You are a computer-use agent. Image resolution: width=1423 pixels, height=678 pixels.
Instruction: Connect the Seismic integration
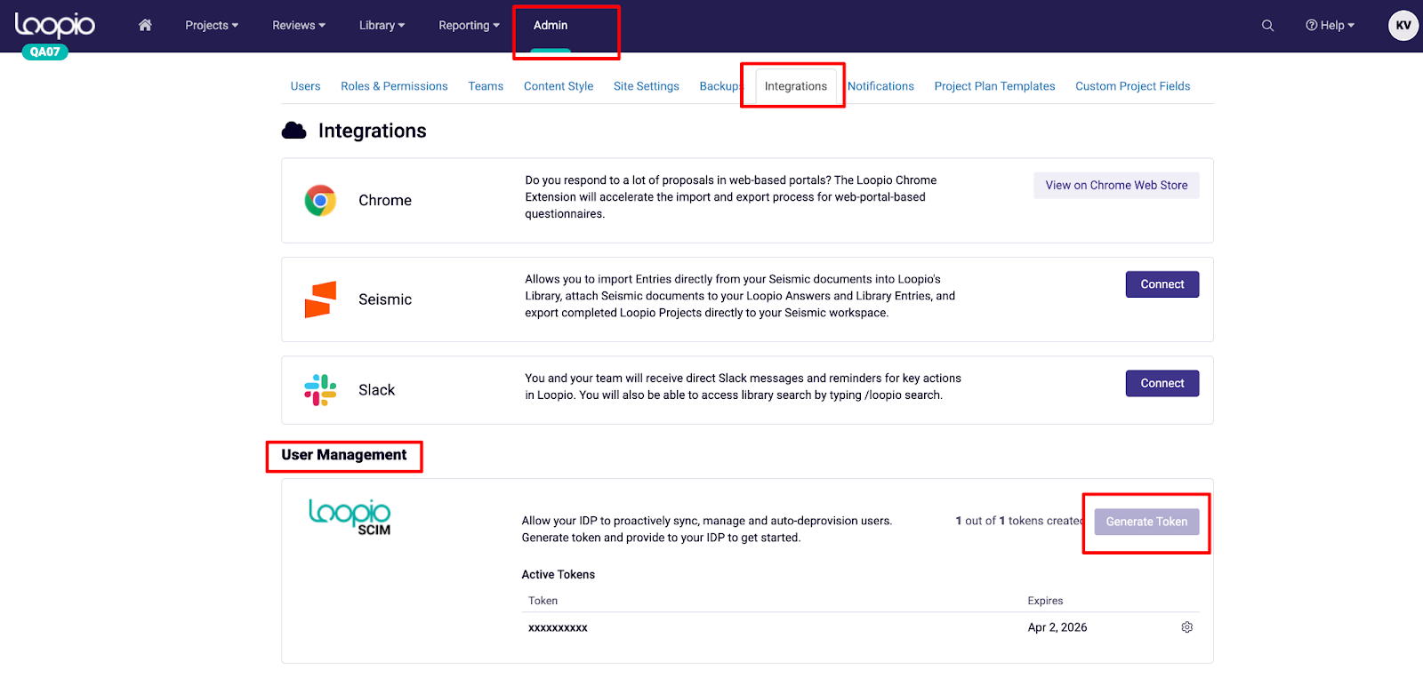pyautogui.click(x=1162, y=284)
